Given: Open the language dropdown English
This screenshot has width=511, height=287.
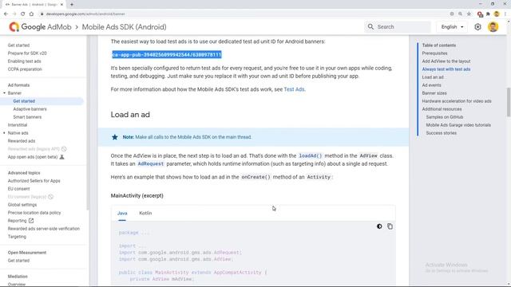Looking at the screenshot, I should click(452, 27).
